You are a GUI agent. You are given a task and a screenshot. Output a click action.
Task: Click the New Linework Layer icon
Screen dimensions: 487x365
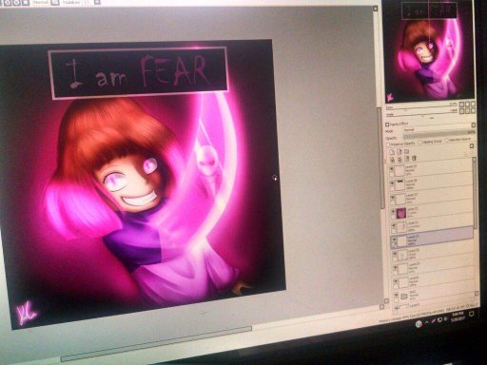coord(399,151)
